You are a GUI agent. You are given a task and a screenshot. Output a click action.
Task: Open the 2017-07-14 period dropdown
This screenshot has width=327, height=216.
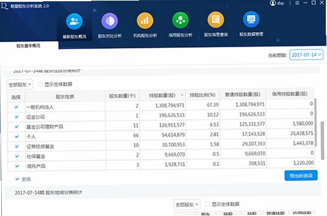pyautogui.click(x=306, y=55)
